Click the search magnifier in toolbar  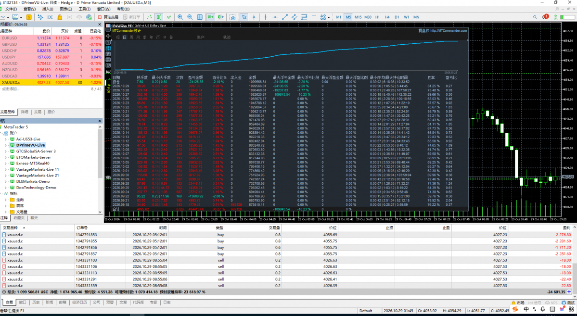click(535, 17)
